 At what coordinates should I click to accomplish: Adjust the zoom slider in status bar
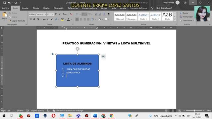pos(194,111)
